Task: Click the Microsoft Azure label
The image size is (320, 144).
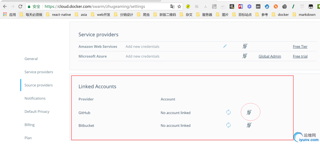Action: point(92,56)
